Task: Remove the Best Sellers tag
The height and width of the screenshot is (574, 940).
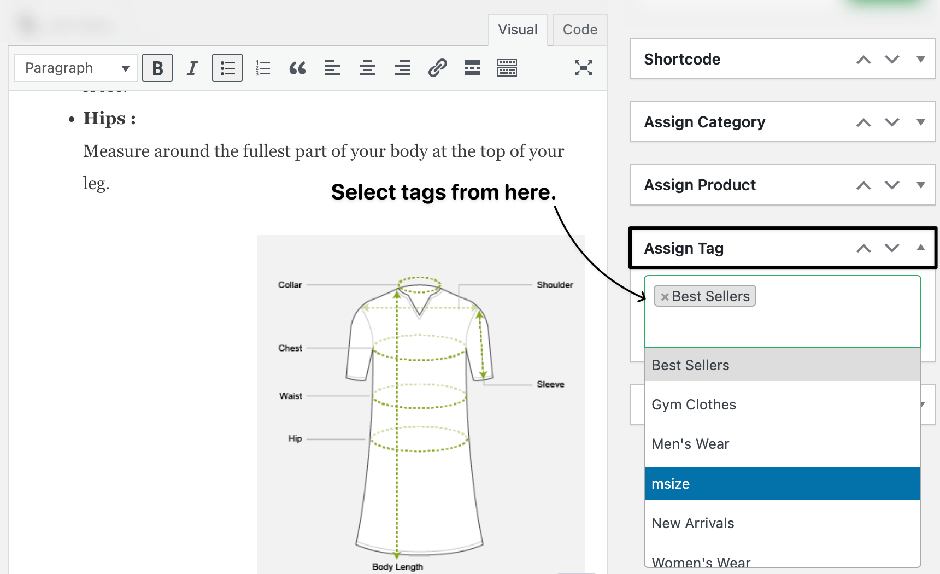Action: (x=665, y=296)
